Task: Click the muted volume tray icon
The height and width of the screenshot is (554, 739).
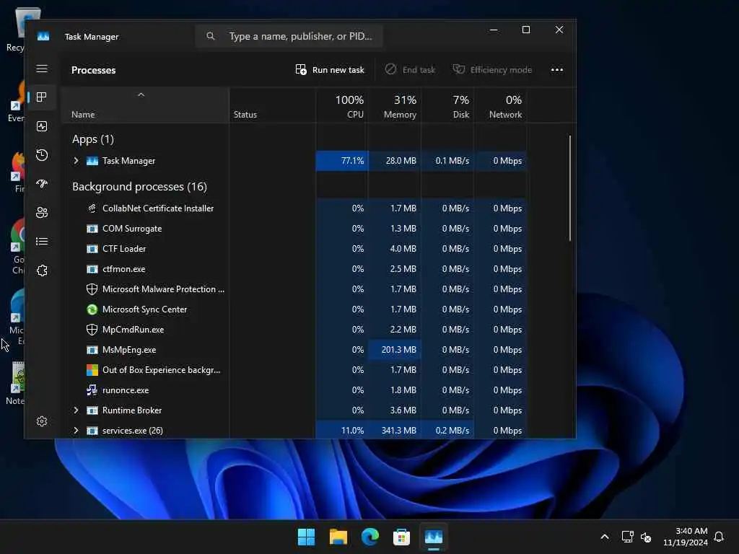Action: [646, 537]
